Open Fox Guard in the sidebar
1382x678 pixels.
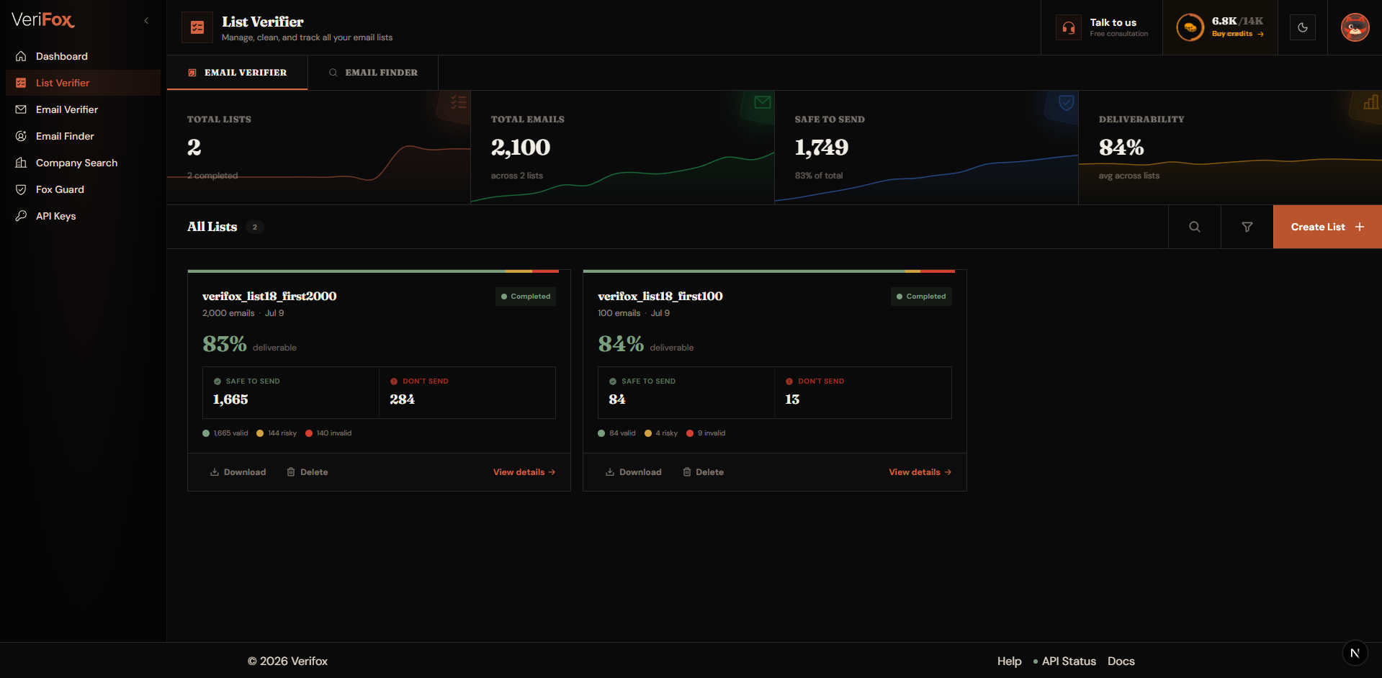tap(83, 189)
